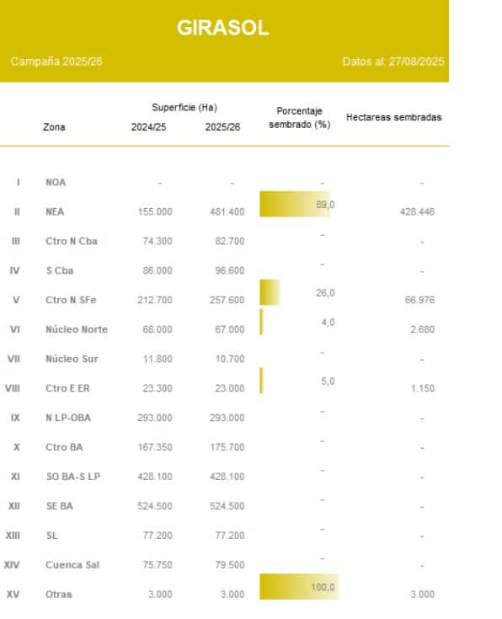Select the Campaña 2025/26 label
The height and width of the screenshot is (619, 502).
point(56,61)
